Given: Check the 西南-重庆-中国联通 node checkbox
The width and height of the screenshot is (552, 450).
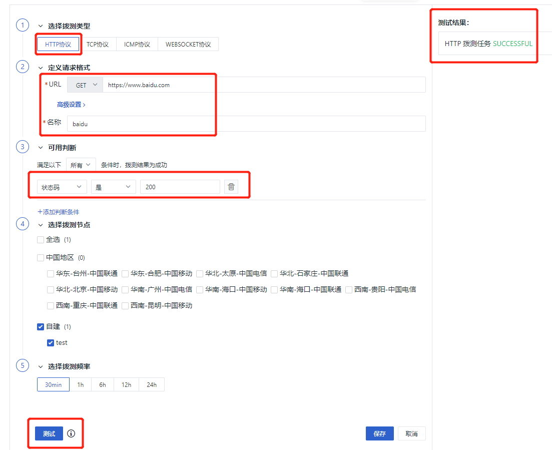Looking at the screenshot, I should [x=51, y=306].
